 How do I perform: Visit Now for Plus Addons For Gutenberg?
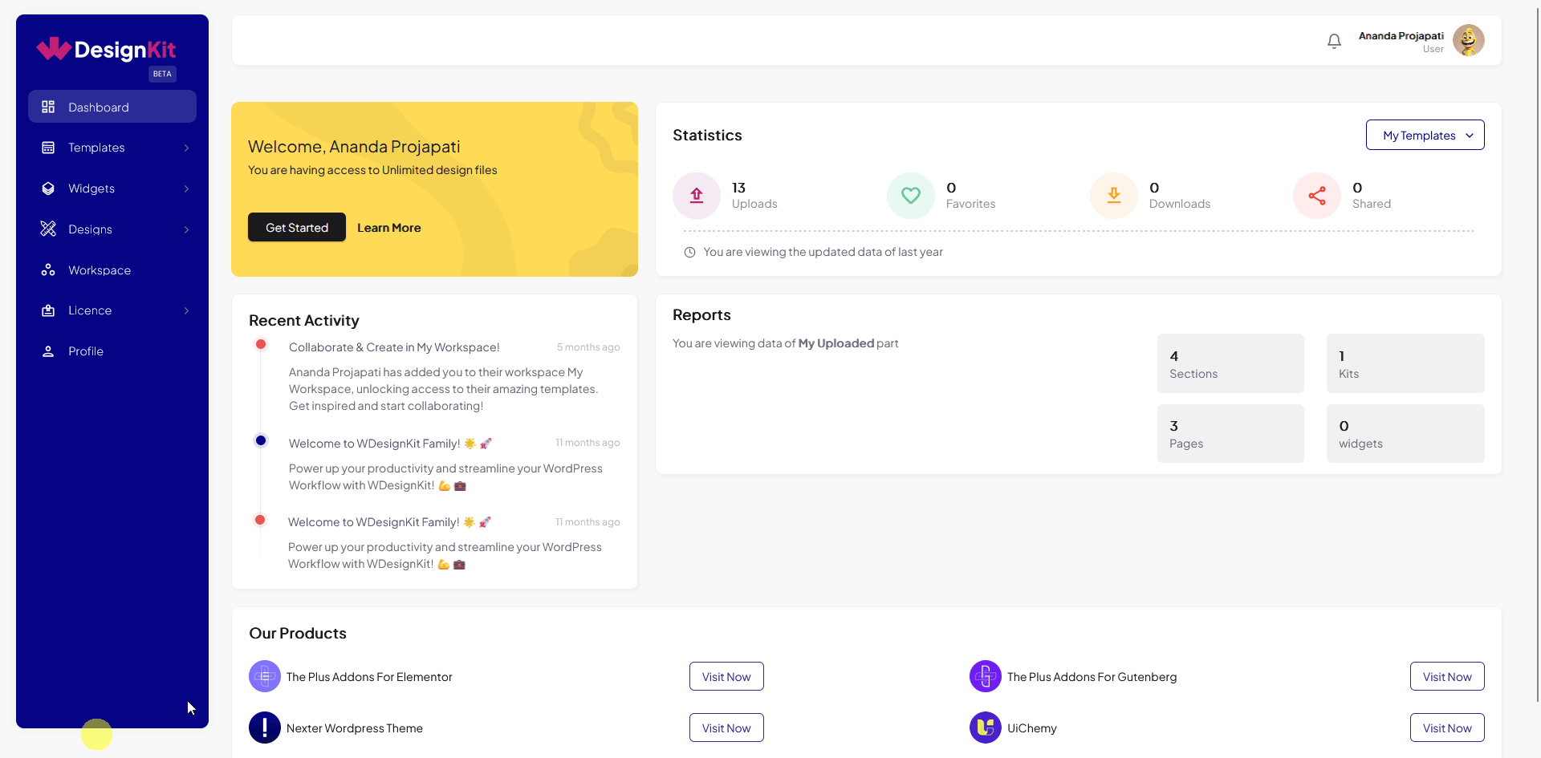tap(1447, 676)
